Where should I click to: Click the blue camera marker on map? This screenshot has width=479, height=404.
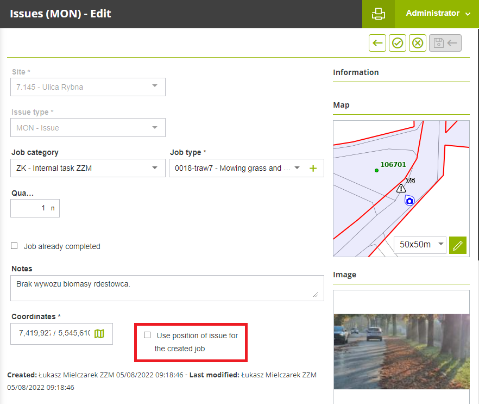coord(409,201)
